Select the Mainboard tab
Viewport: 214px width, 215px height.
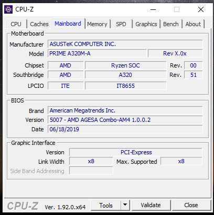click(68, 24)
